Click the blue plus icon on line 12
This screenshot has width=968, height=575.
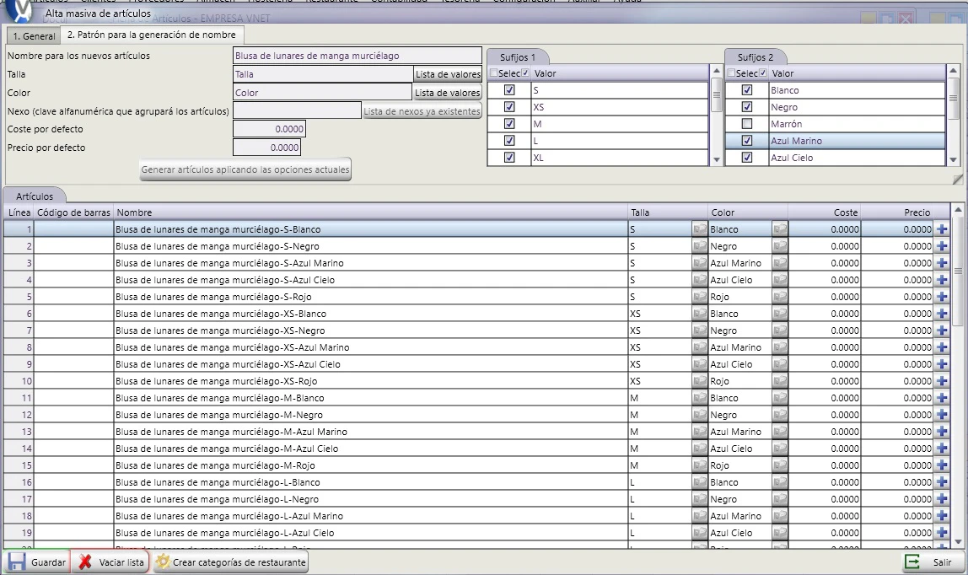click(x=942, y=415)
